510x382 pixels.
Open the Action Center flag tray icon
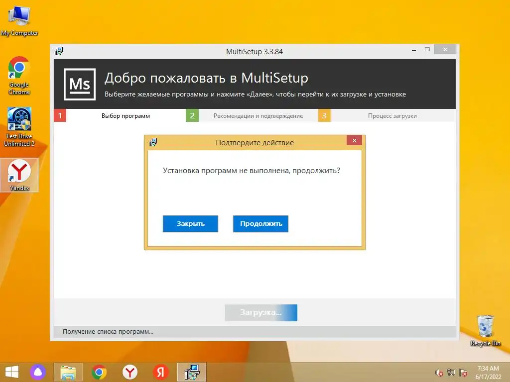point(463,373)
